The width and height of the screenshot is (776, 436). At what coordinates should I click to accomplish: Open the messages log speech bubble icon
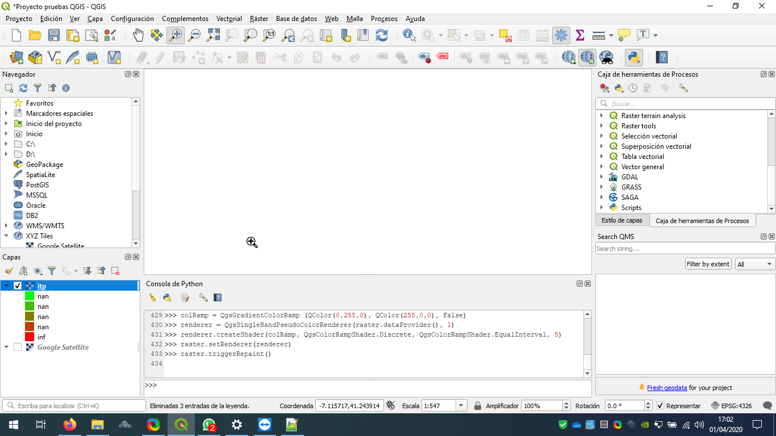[x=767, y=406]
